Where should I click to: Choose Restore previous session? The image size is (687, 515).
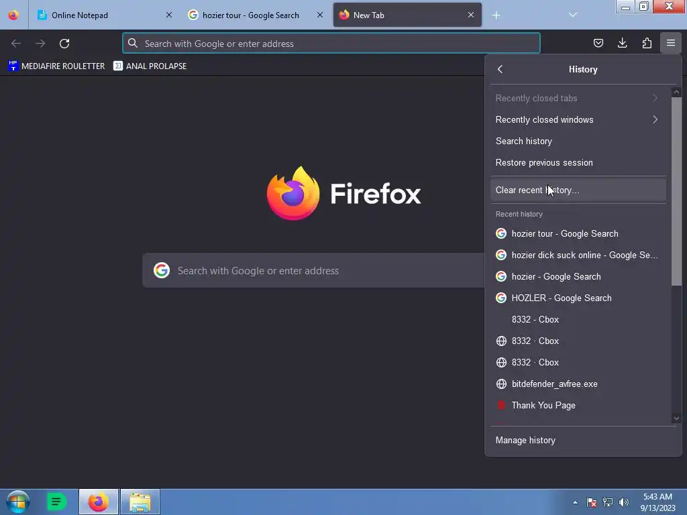pos(578,162)
